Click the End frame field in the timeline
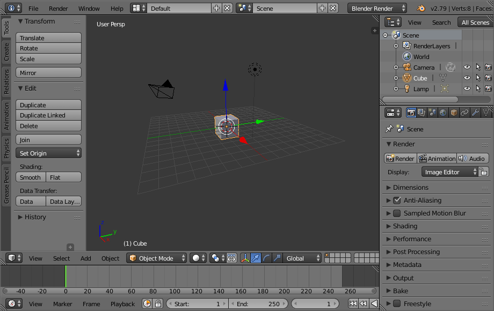 (258, 303)
